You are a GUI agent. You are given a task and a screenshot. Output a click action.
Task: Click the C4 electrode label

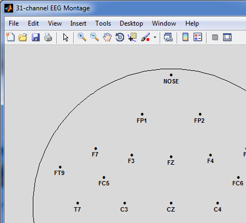[218, 209]
